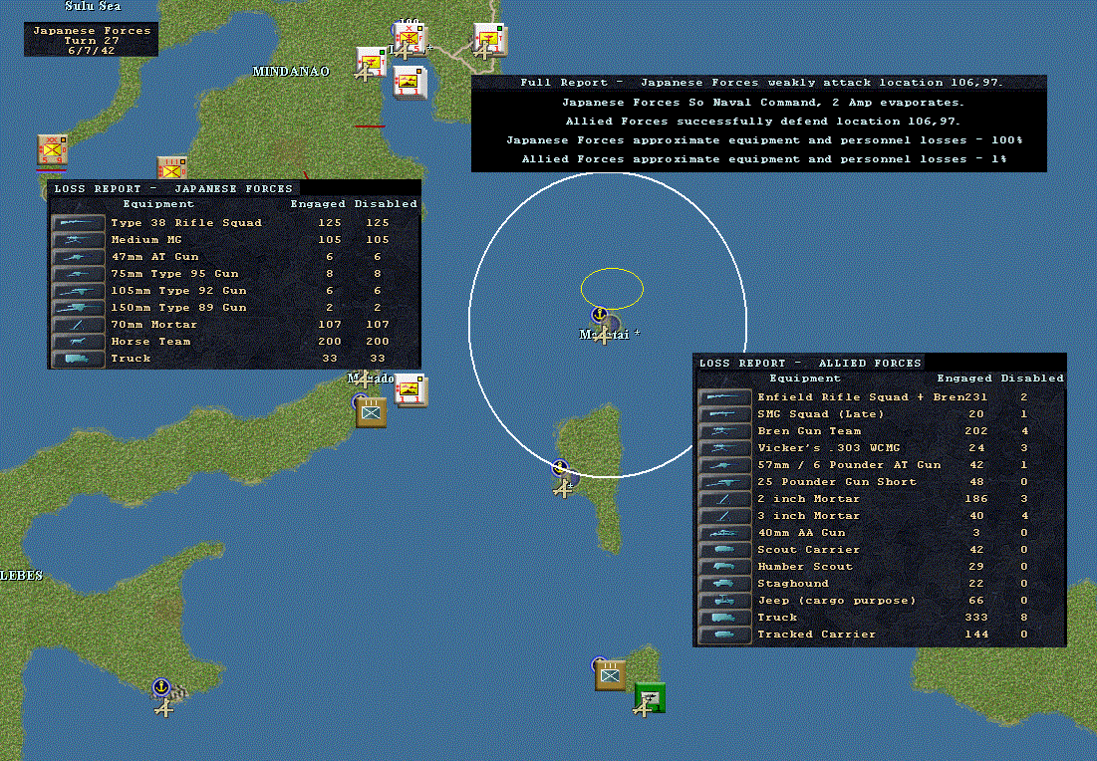
Task: Select the brown regiment counter beside the green unit
Action: click(x=610, y=675)
